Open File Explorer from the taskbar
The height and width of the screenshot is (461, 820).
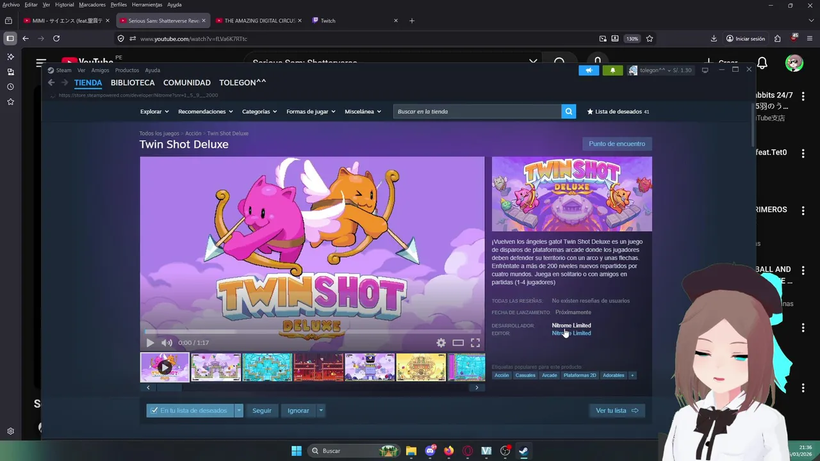(411, 451)
